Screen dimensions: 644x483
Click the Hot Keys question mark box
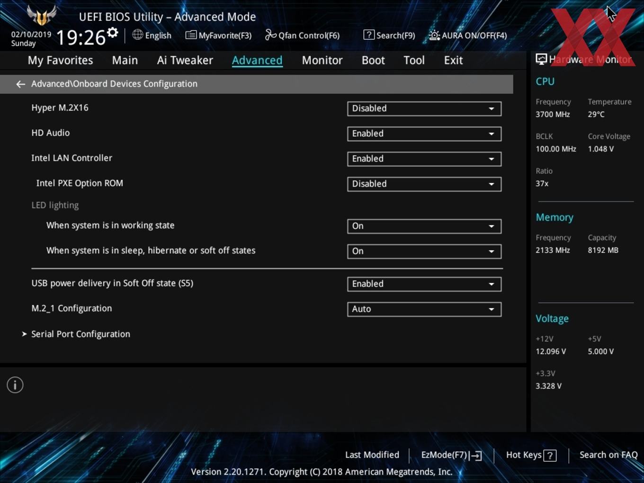pyautogui.click(x=550, y=456)
